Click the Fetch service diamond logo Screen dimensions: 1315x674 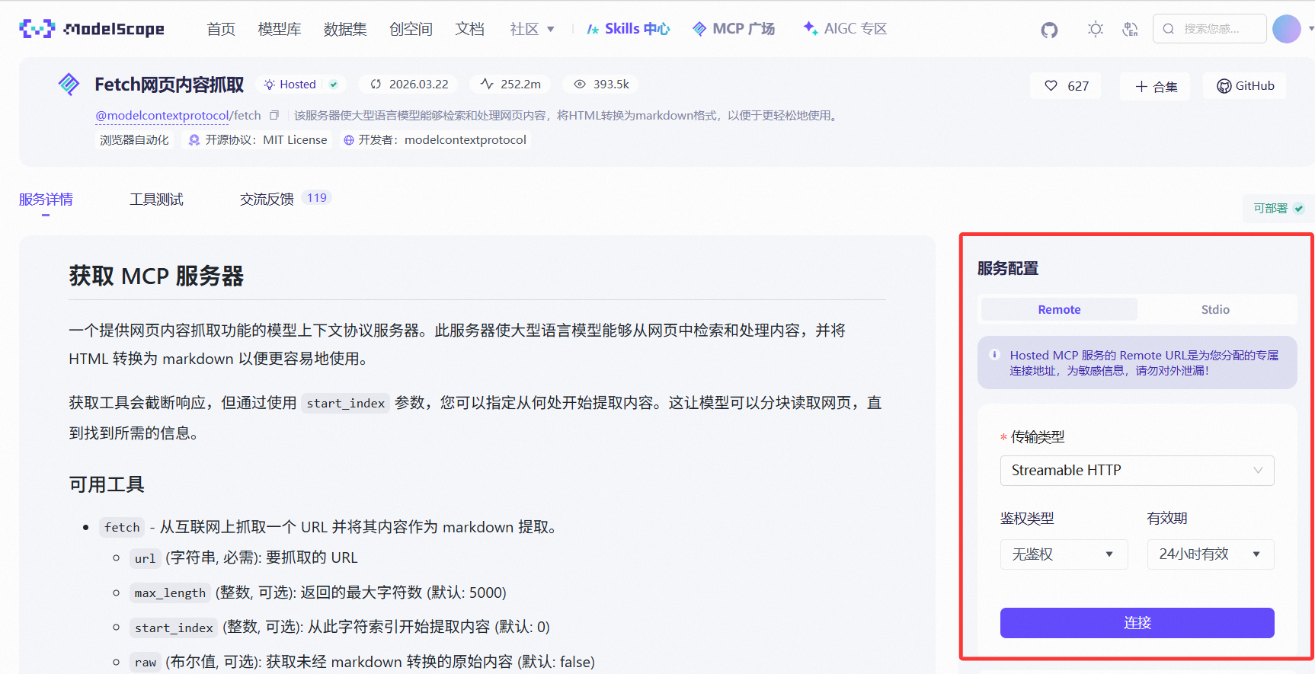pos(69,85)
